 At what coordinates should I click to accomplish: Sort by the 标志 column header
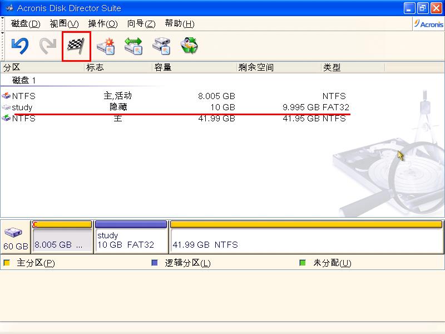(118, 67)
